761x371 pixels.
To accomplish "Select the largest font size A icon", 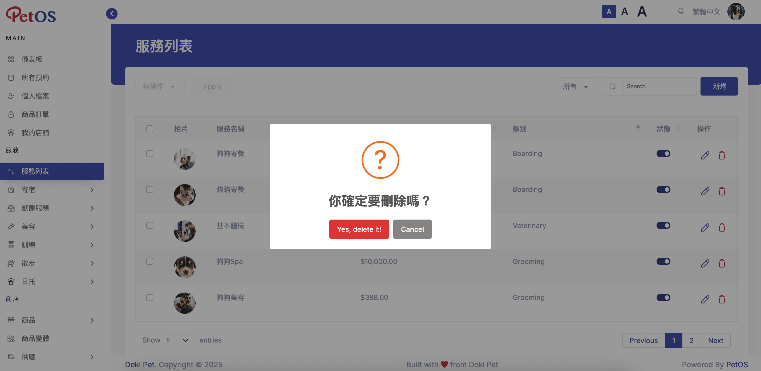I will (x=642, y=12).
